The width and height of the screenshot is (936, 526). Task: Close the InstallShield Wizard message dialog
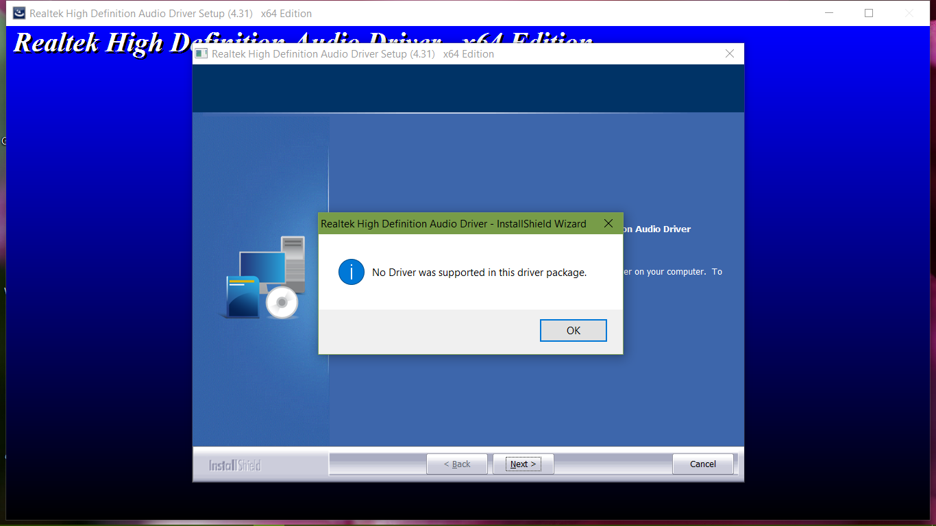608,223
